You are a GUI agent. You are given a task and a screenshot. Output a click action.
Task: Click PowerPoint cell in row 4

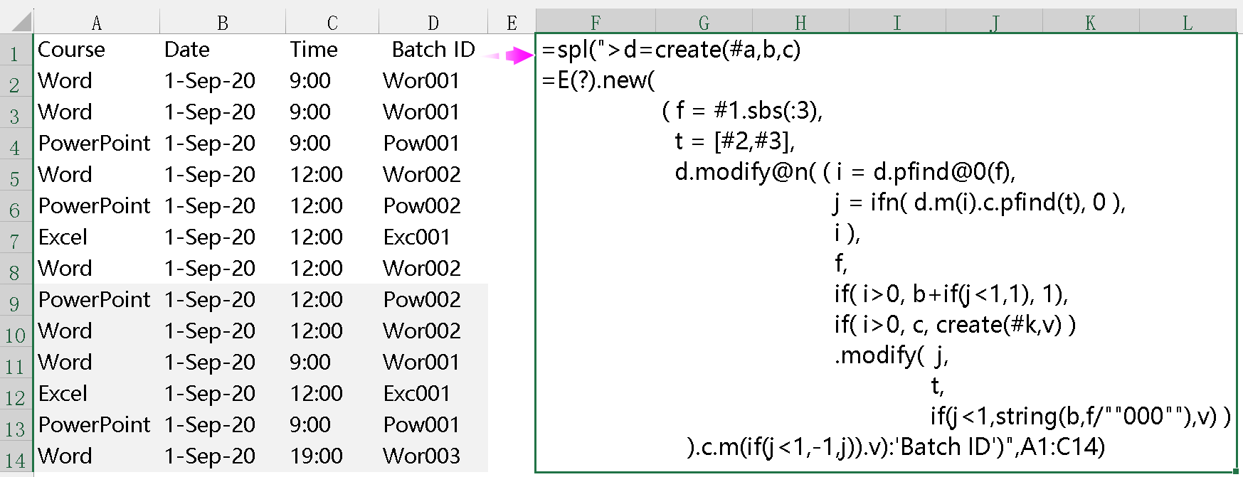coord(94,143)
